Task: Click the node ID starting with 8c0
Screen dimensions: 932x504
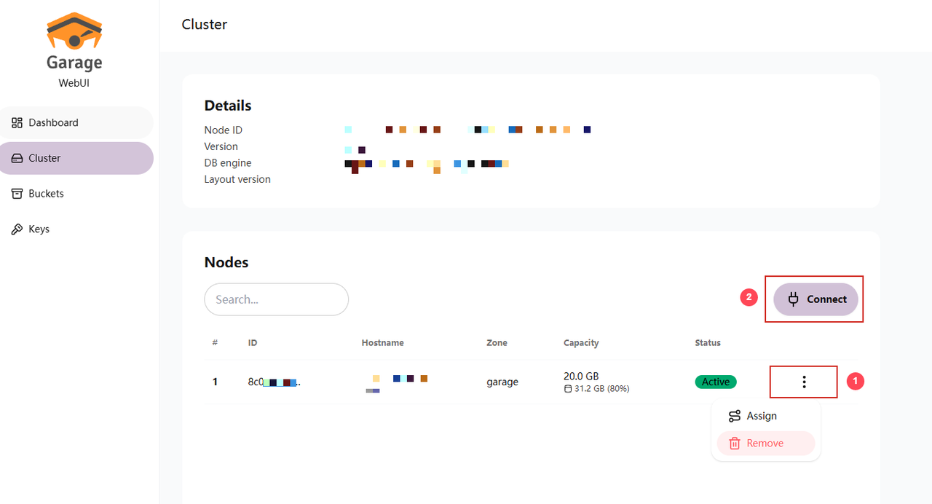Action: [x=274, y=382]
